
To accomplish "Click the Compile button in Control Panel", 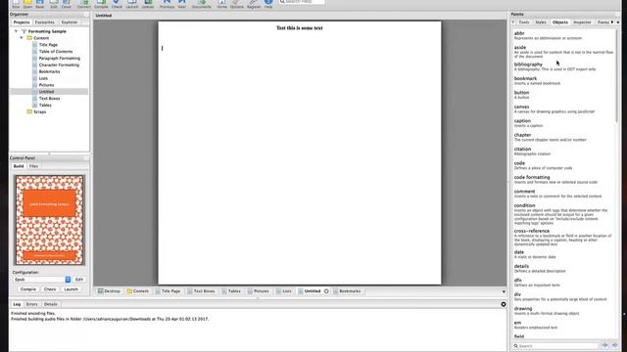I will (x=28, y=289).
